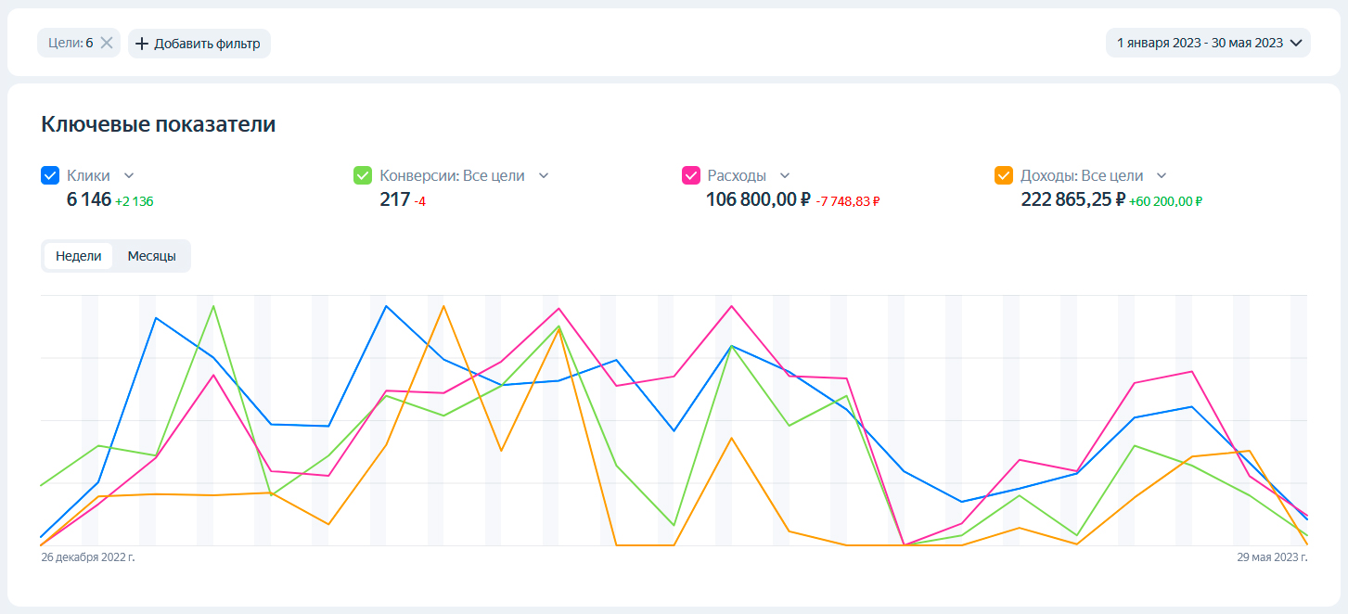Switch the chart to 'Месяцы' view
The image size is (1348, 614).
152,256
